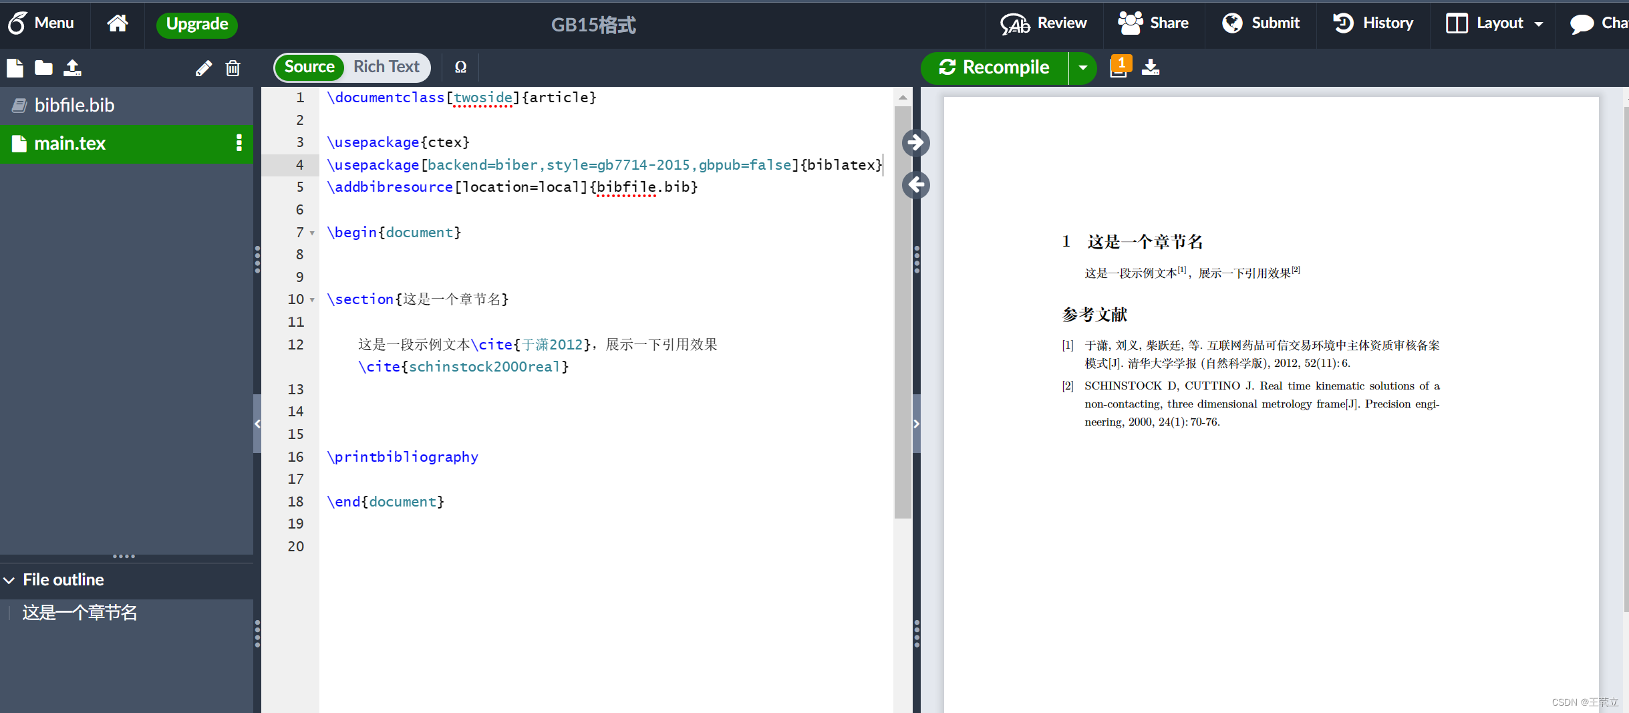The height and width of the screenshot is (713, 1629).
Task: View compile logs with warning badge
Action: tap(1120, 67)
